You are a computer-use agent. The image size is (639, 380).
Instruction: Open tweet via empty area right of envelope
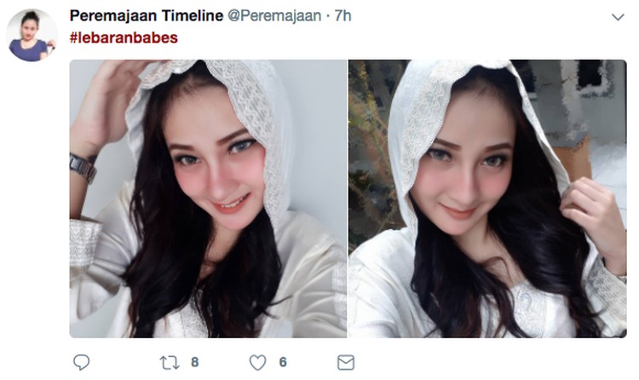click(489, 362)
